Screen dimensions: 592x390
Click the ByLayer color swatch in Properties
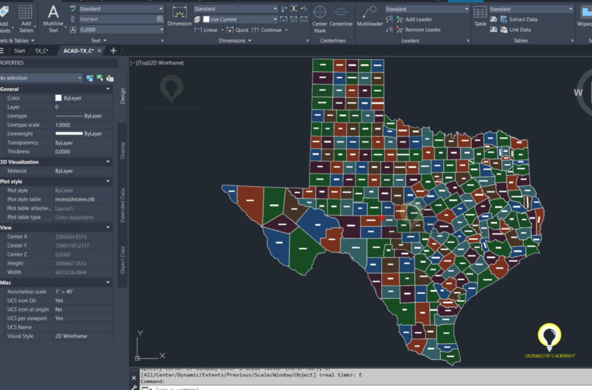click(x=58, y=98)
